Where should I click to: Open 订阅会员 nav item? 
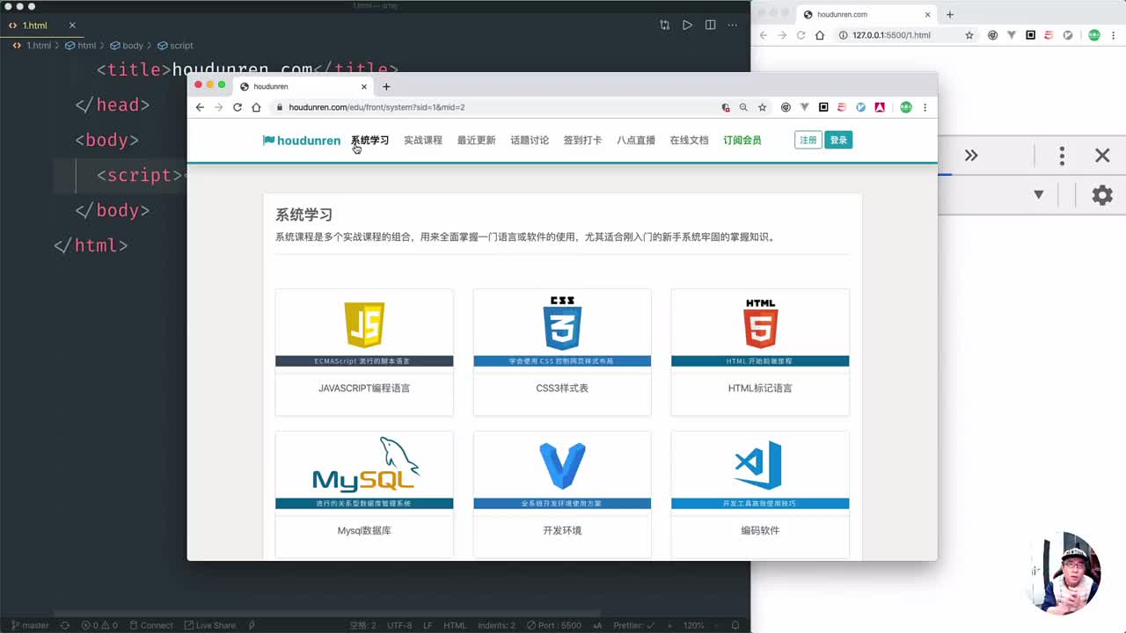coord(742,141)
